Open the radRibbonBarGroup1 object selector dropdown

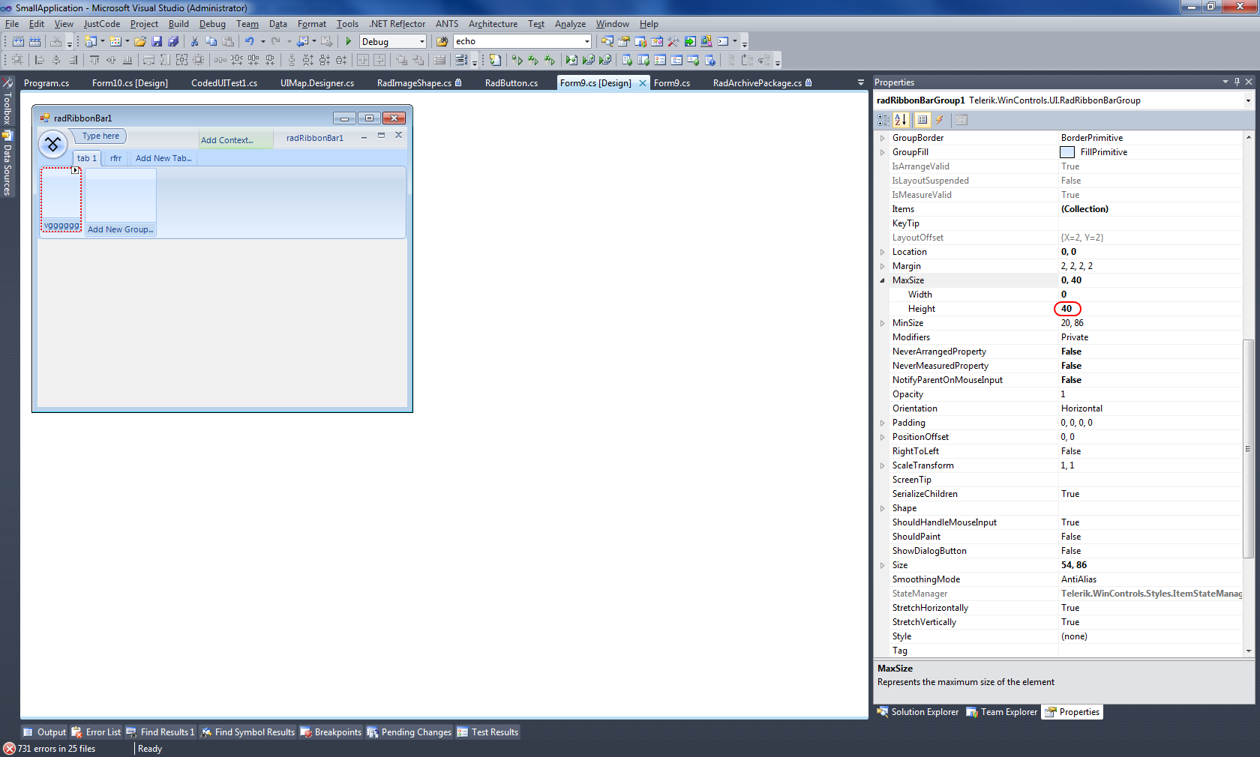(1248, 100)
